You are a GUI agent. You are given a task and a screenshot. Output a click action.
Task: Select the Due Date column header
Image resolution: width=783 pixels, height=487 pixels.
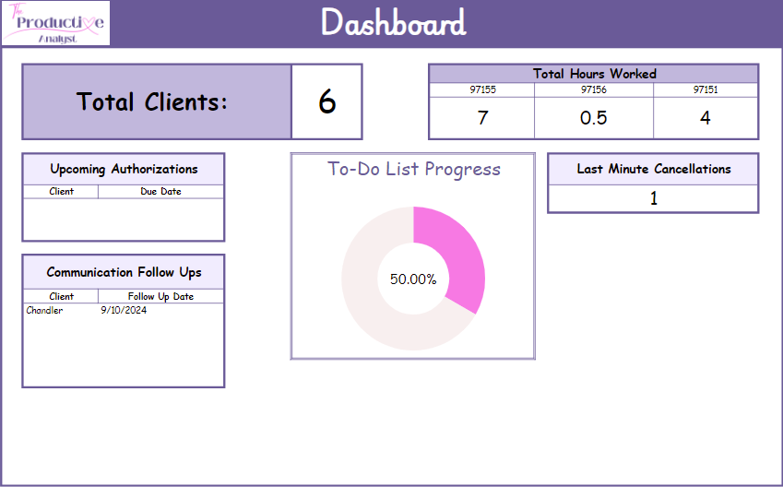point(160,192)
